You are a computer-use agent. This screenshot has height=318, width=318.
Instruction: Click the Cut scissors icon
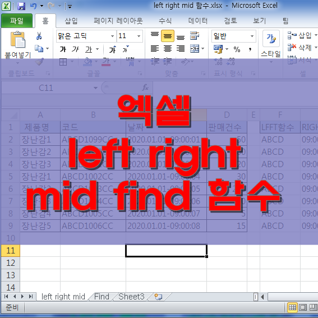pyautogui.click(x=39, y=36)
